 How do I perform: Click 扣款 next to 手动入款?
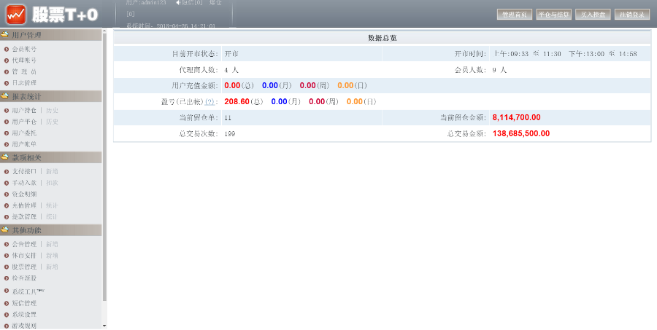tap(52, 183)
